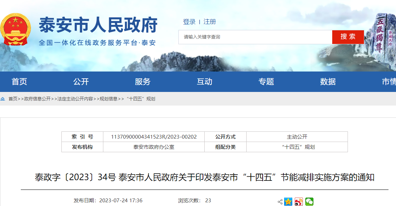Click the 泰安市人民政府 site title

(x=98, y=25)
